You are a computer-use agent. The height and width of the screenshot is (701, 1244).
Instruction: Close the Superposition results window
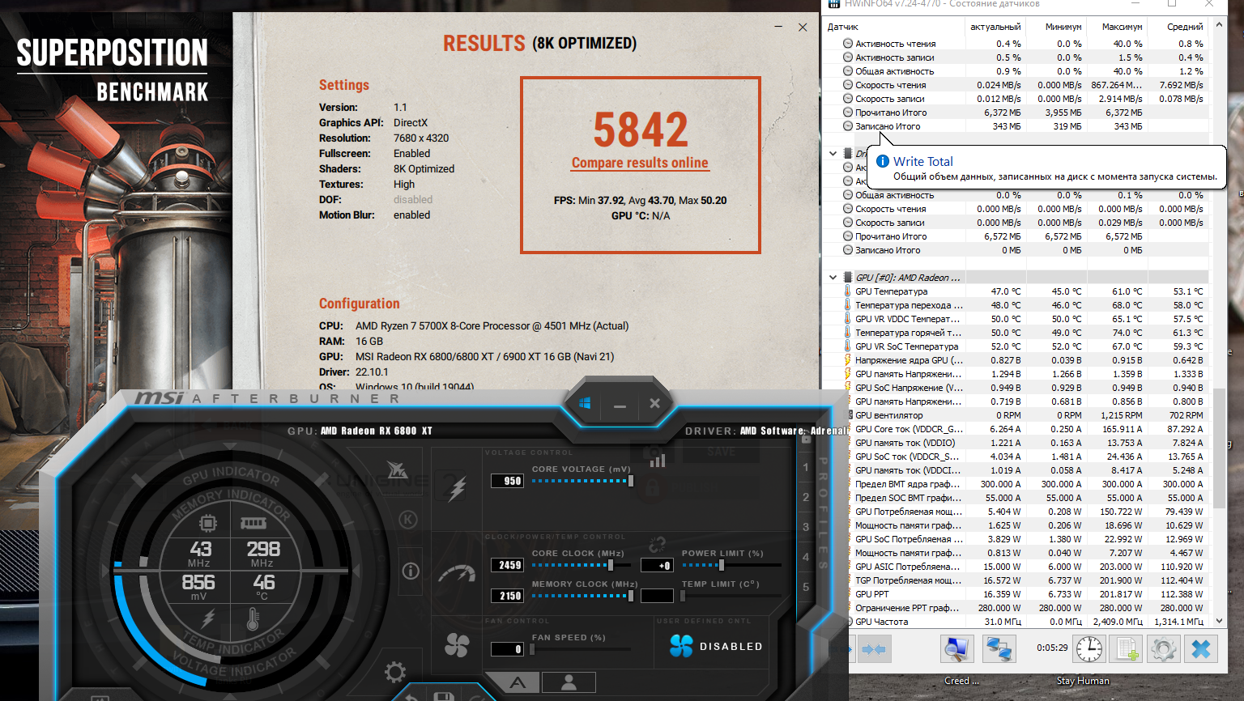(803, 27)
